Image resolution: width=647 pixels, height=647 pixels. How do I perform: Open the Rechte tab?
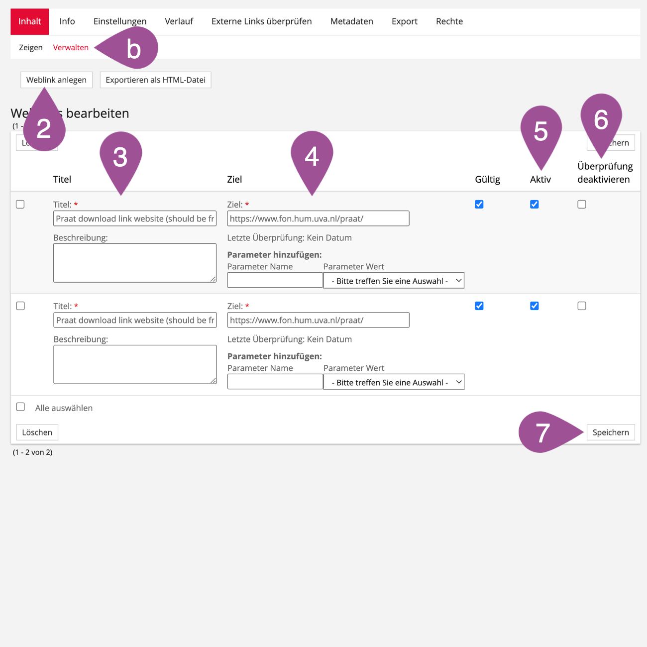click(449, 21)
